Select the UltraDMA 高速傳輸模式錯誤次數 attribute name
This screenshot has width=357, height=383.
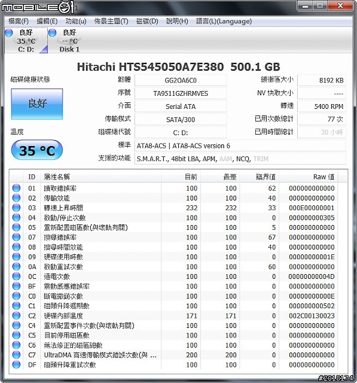[100, 355]
